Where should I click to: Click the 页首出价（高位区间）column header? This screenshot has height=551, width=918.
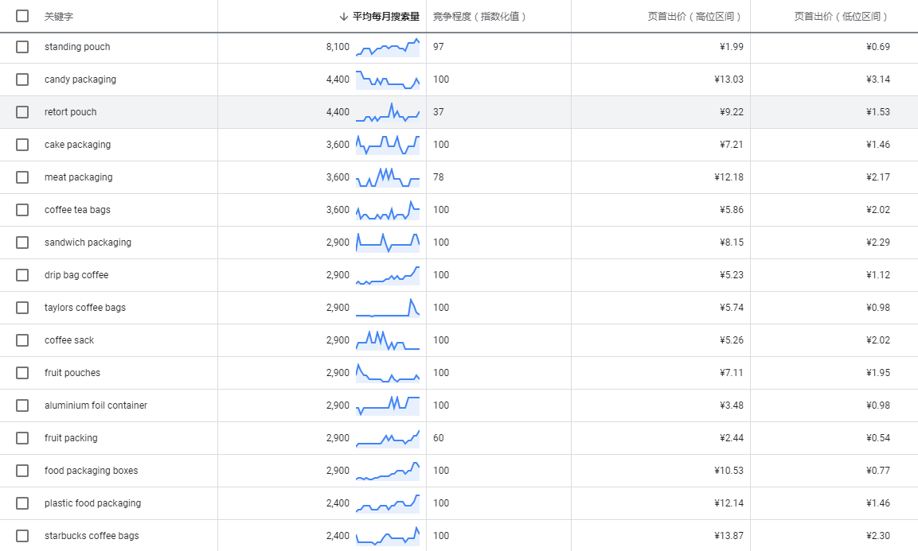tap(694, 16)
